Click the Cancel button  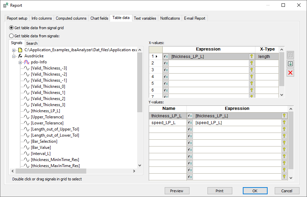click(x=287, y=191)
